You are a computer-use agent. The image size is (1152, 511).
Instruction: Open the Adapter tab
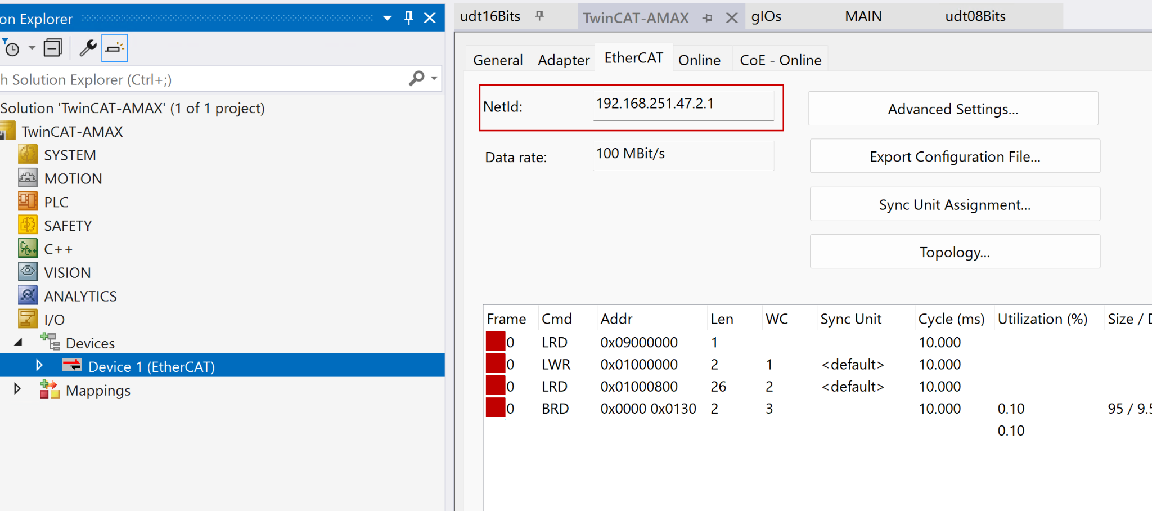pyautogui.click(x=563, y=60)
